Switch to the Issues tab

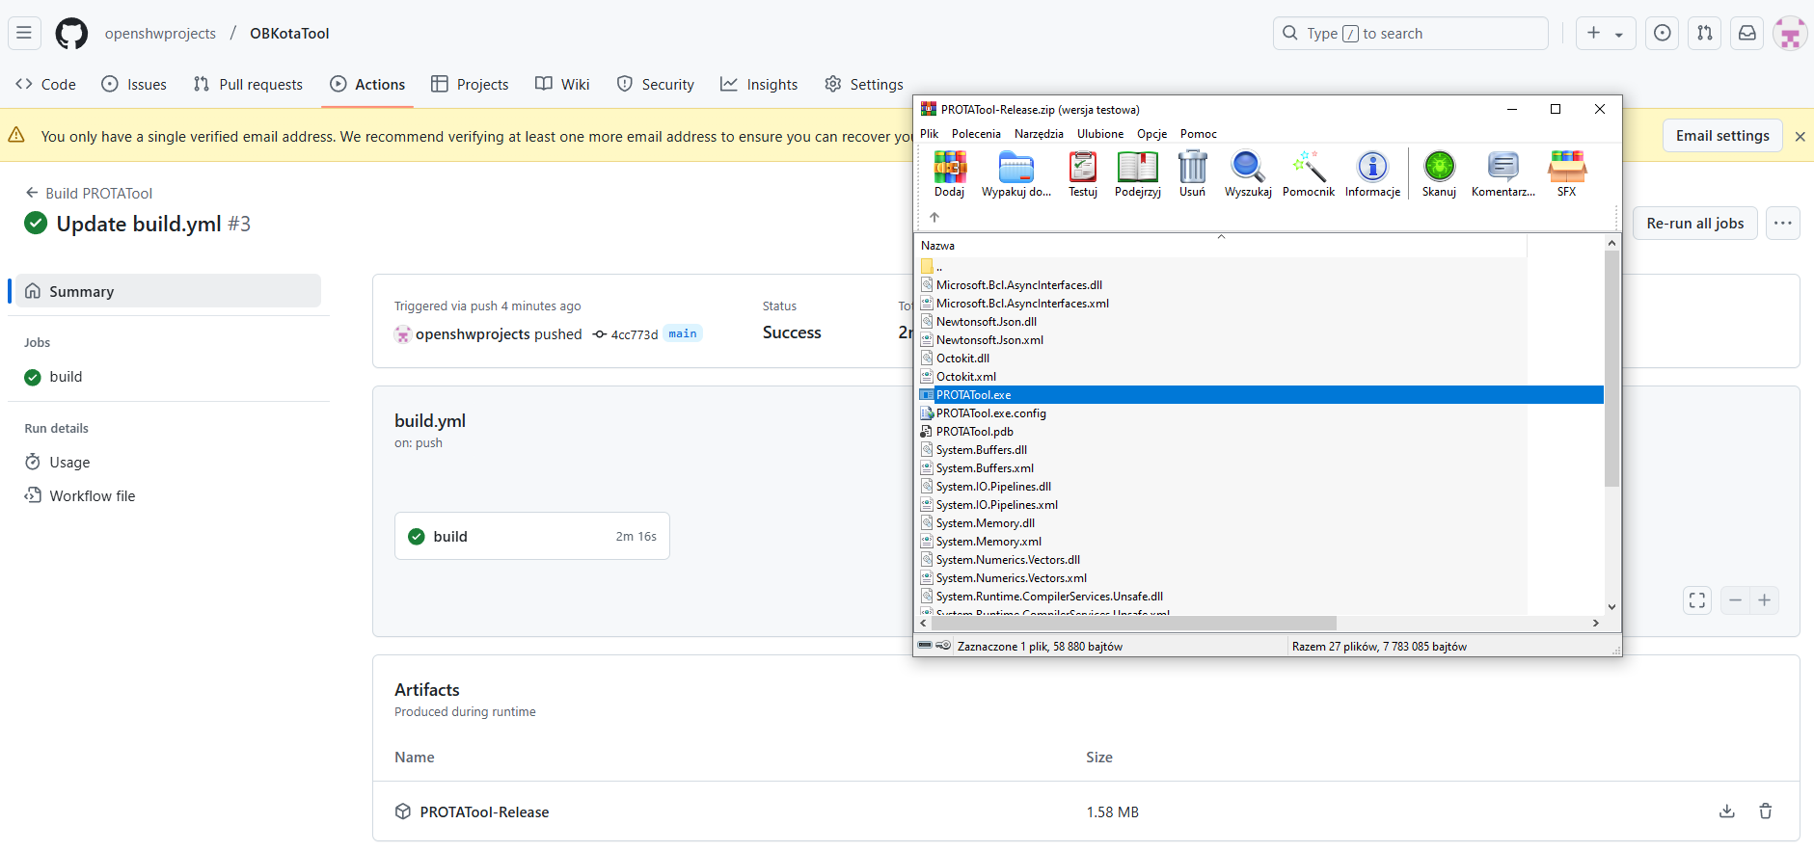pos(134,85)
